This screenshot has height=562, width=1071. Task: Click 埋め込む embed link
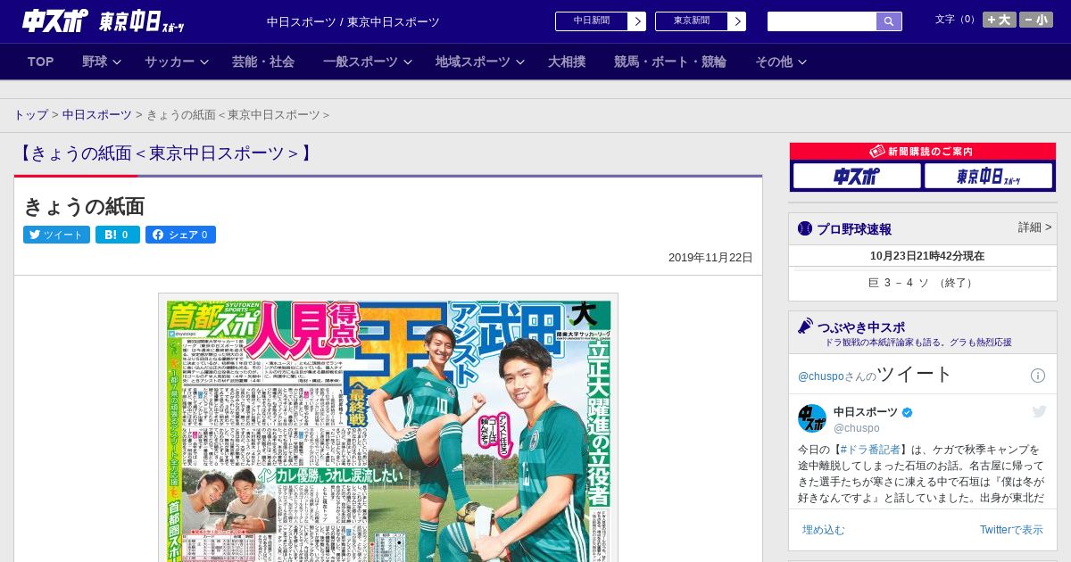tap(823, 530)
